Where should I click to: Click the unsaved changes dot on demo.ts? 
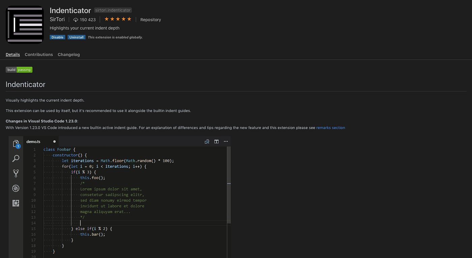pyautogui.click(x=54, y=142)
